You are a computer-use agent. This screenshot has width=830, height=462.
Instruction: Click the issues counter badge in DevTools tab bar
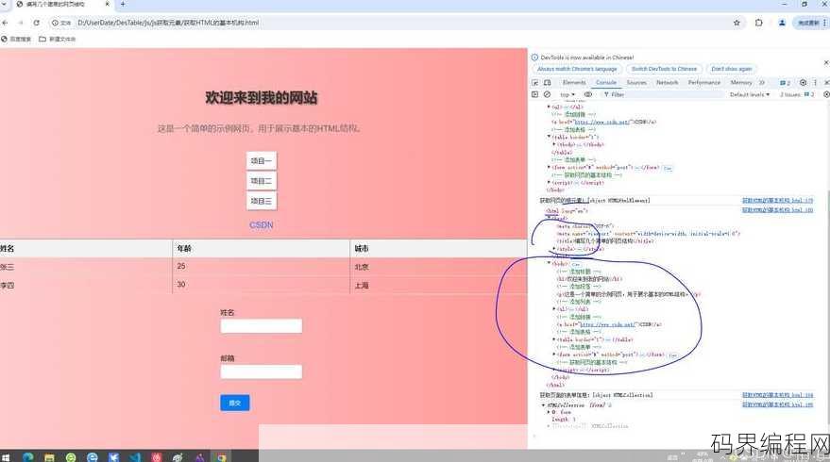pyautogui.click(x=785, y=82)
